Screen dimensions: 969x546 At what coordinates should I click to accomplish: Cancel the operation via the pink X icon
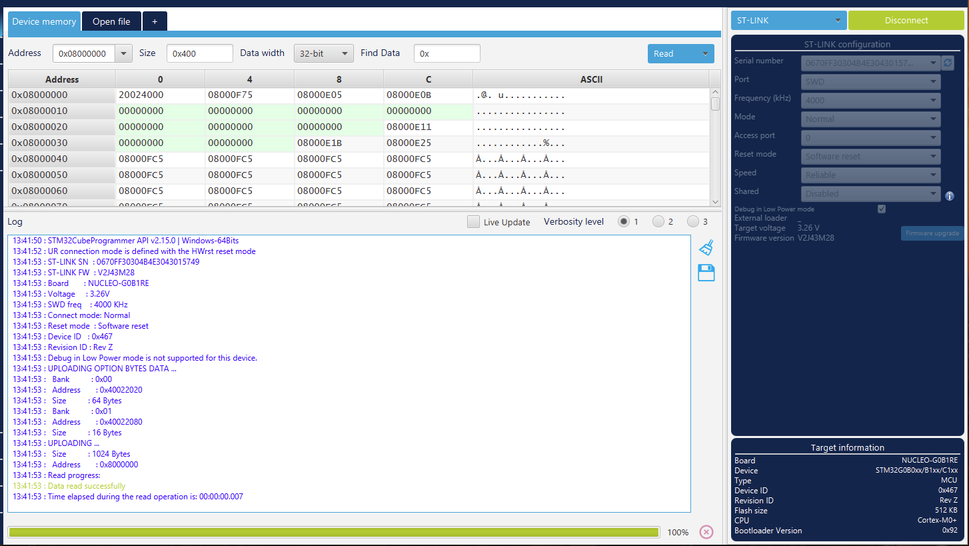pyautogui.click(x=706, y=532)
